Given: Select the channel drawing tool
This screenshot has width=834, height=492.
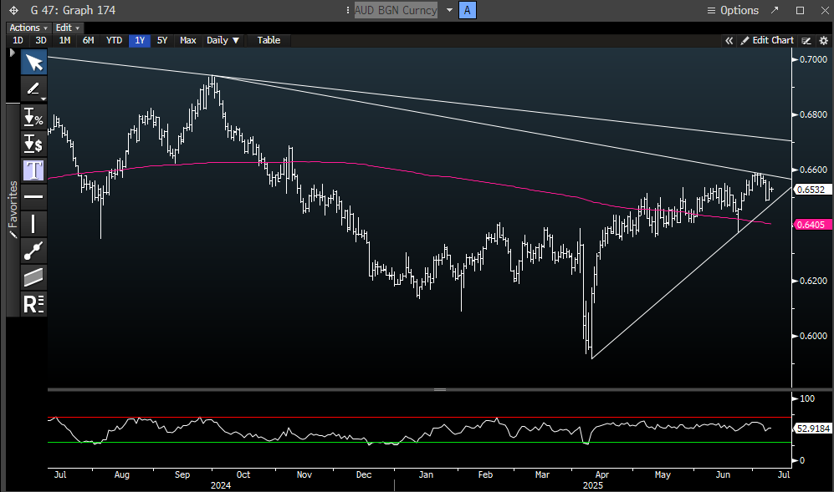Looking at the screenshot, I should tap(34, 276).
